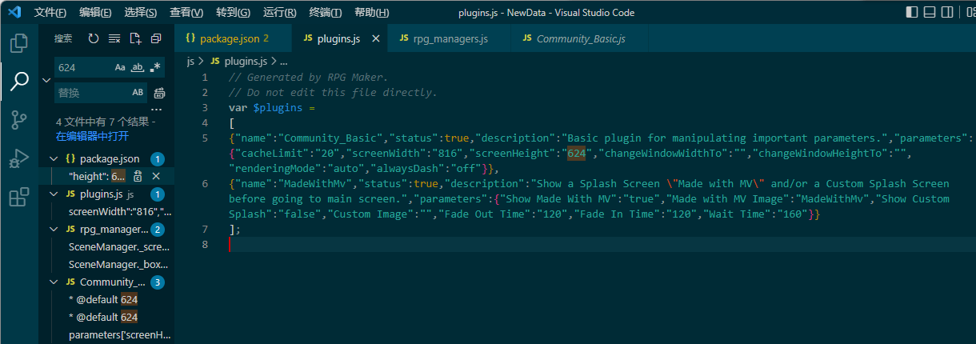Toggle the bottom panel layout icon
This screenshot has width=976, height=344.
coord(930,12)
